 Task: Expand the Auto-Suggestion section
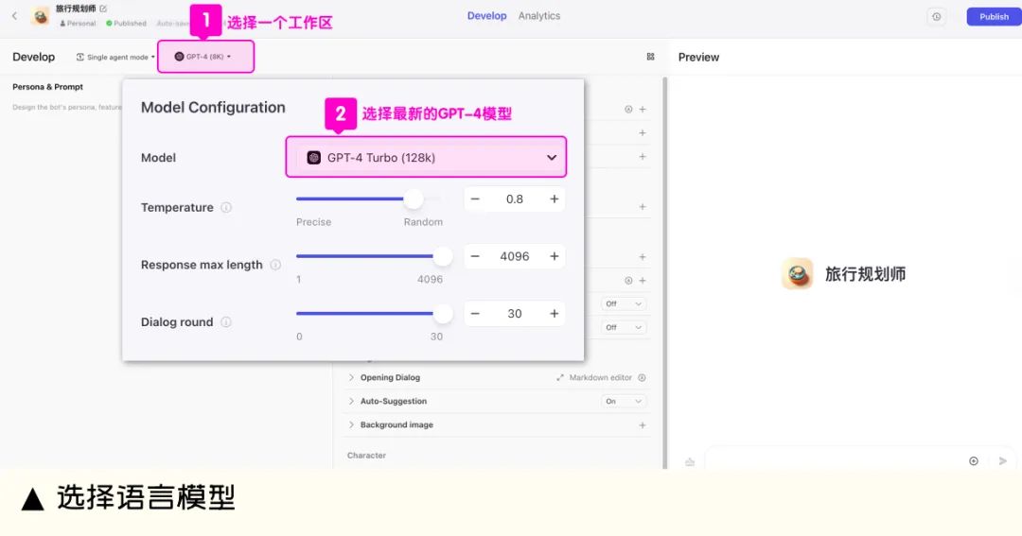pos(351,401)
